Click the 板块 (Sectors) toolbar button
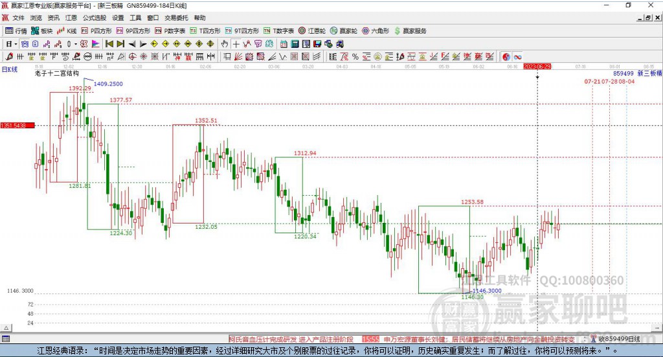The width and height of the screenshot is (663, 357). [x=41, y=30]
